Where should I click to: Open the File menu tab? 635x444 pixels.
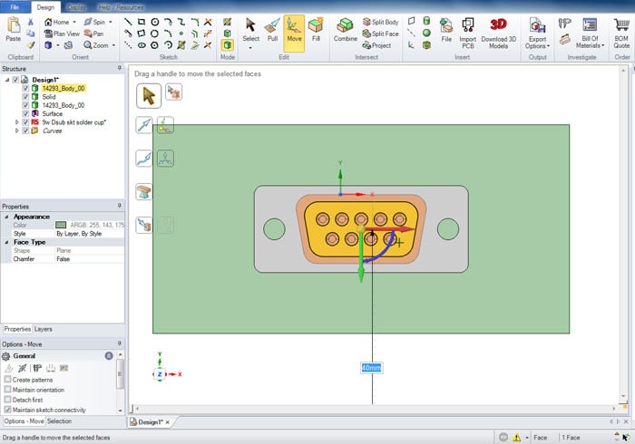coord(15,7)
